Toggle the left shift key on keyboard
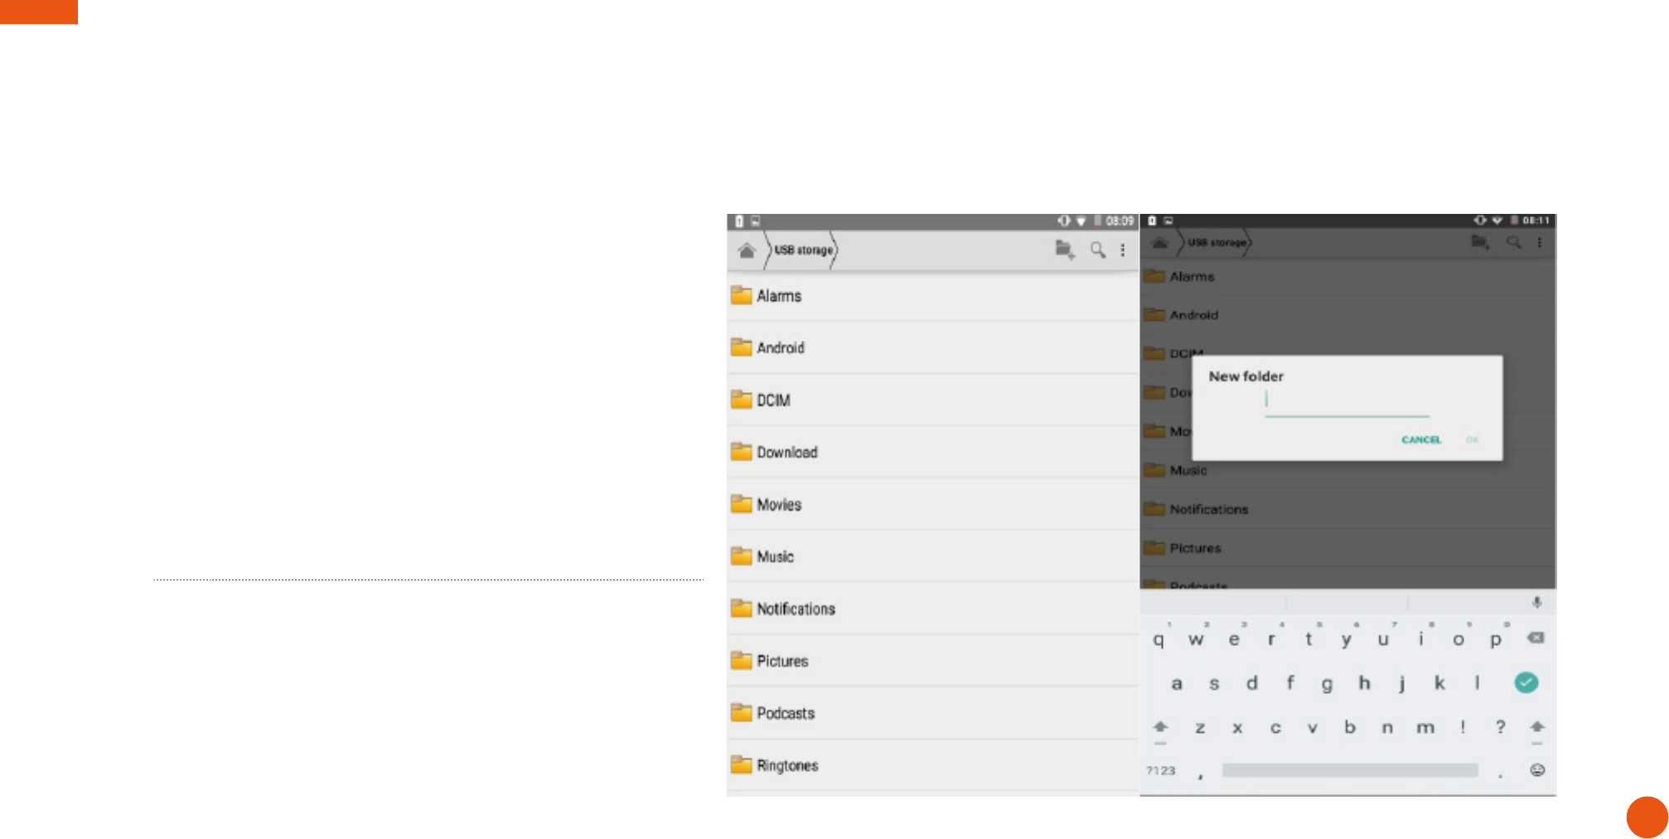This screenshot has width=1669, height=839. click(1160, 727)
